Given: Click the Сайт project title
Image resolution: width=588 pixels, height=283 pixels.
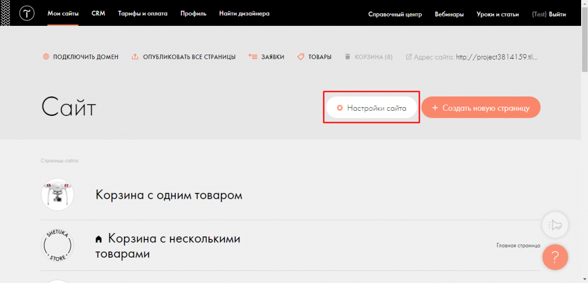Looking at the screenshot, I should coord(69,106).
